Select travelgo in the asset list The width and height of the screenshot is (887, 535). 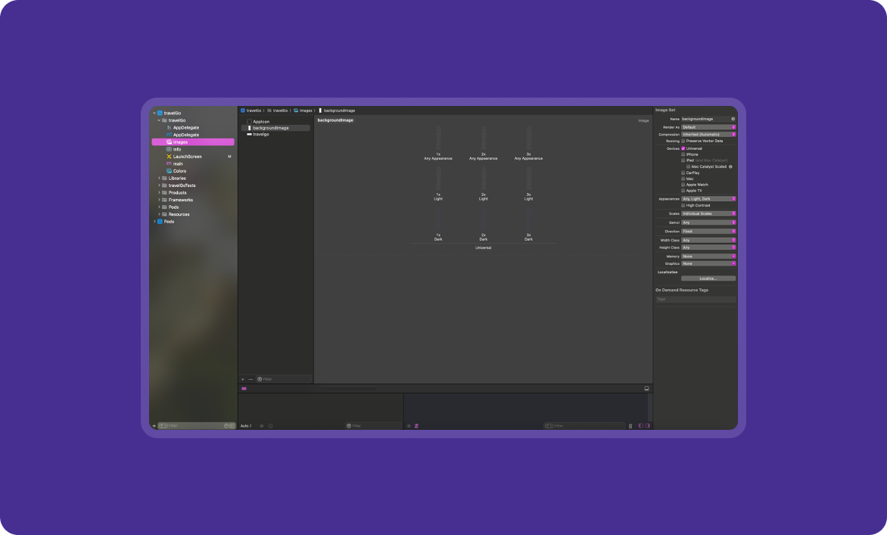point(260,134)
